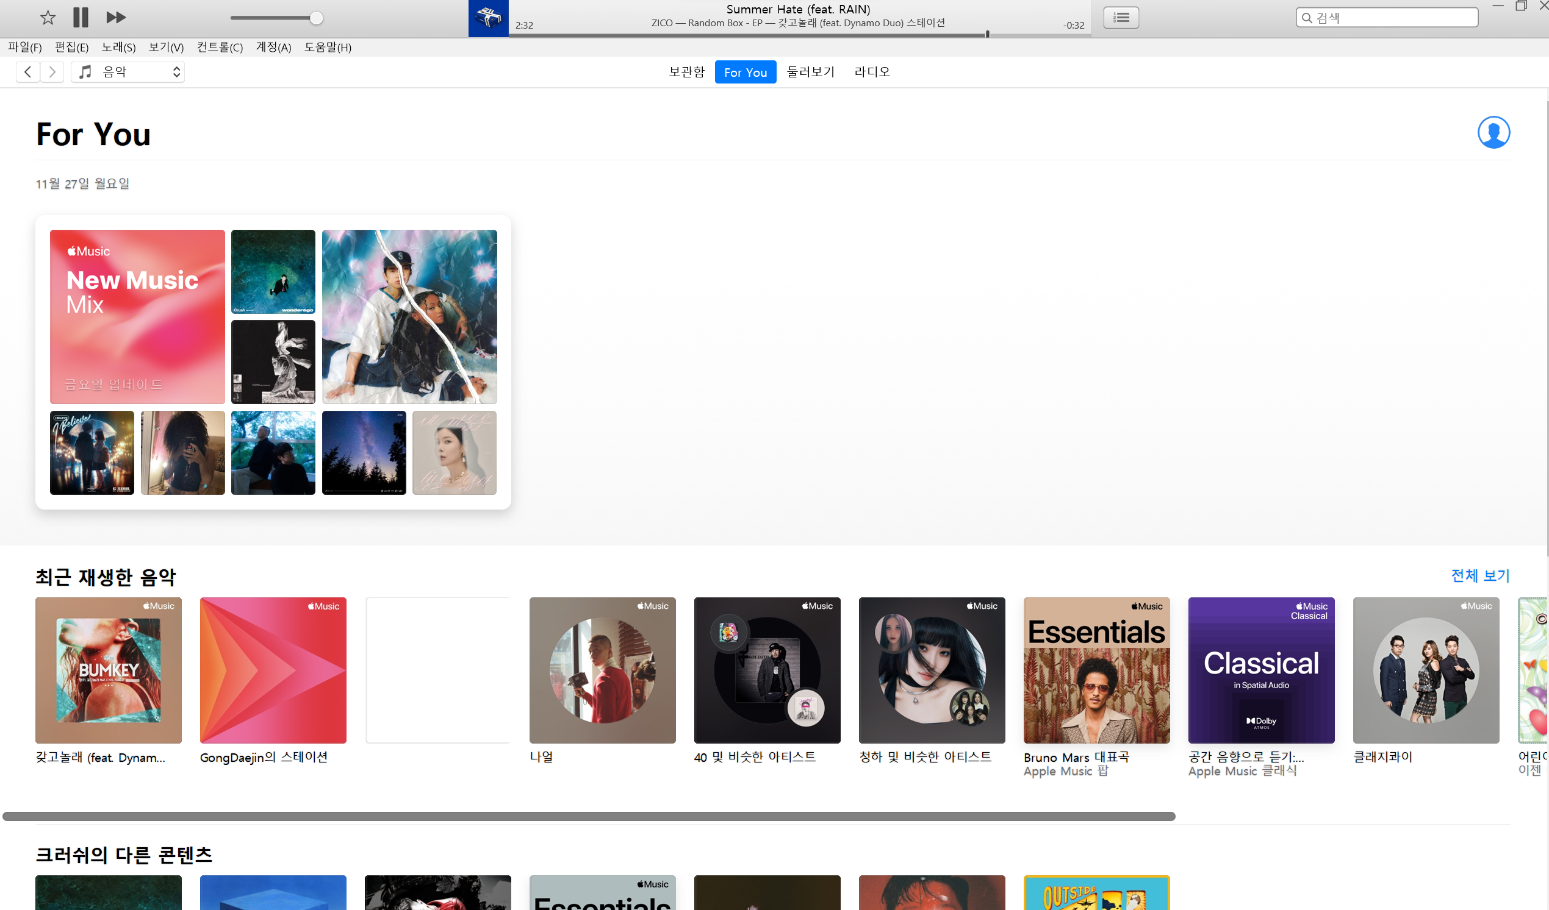Open the starry night sky album cover
1549x910 pixels.
pyautogui.click(x=364, y=452)
